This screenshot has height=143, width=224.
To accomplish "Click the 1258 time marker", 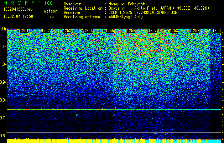I will pyautogui.click(x=174, y=31).
